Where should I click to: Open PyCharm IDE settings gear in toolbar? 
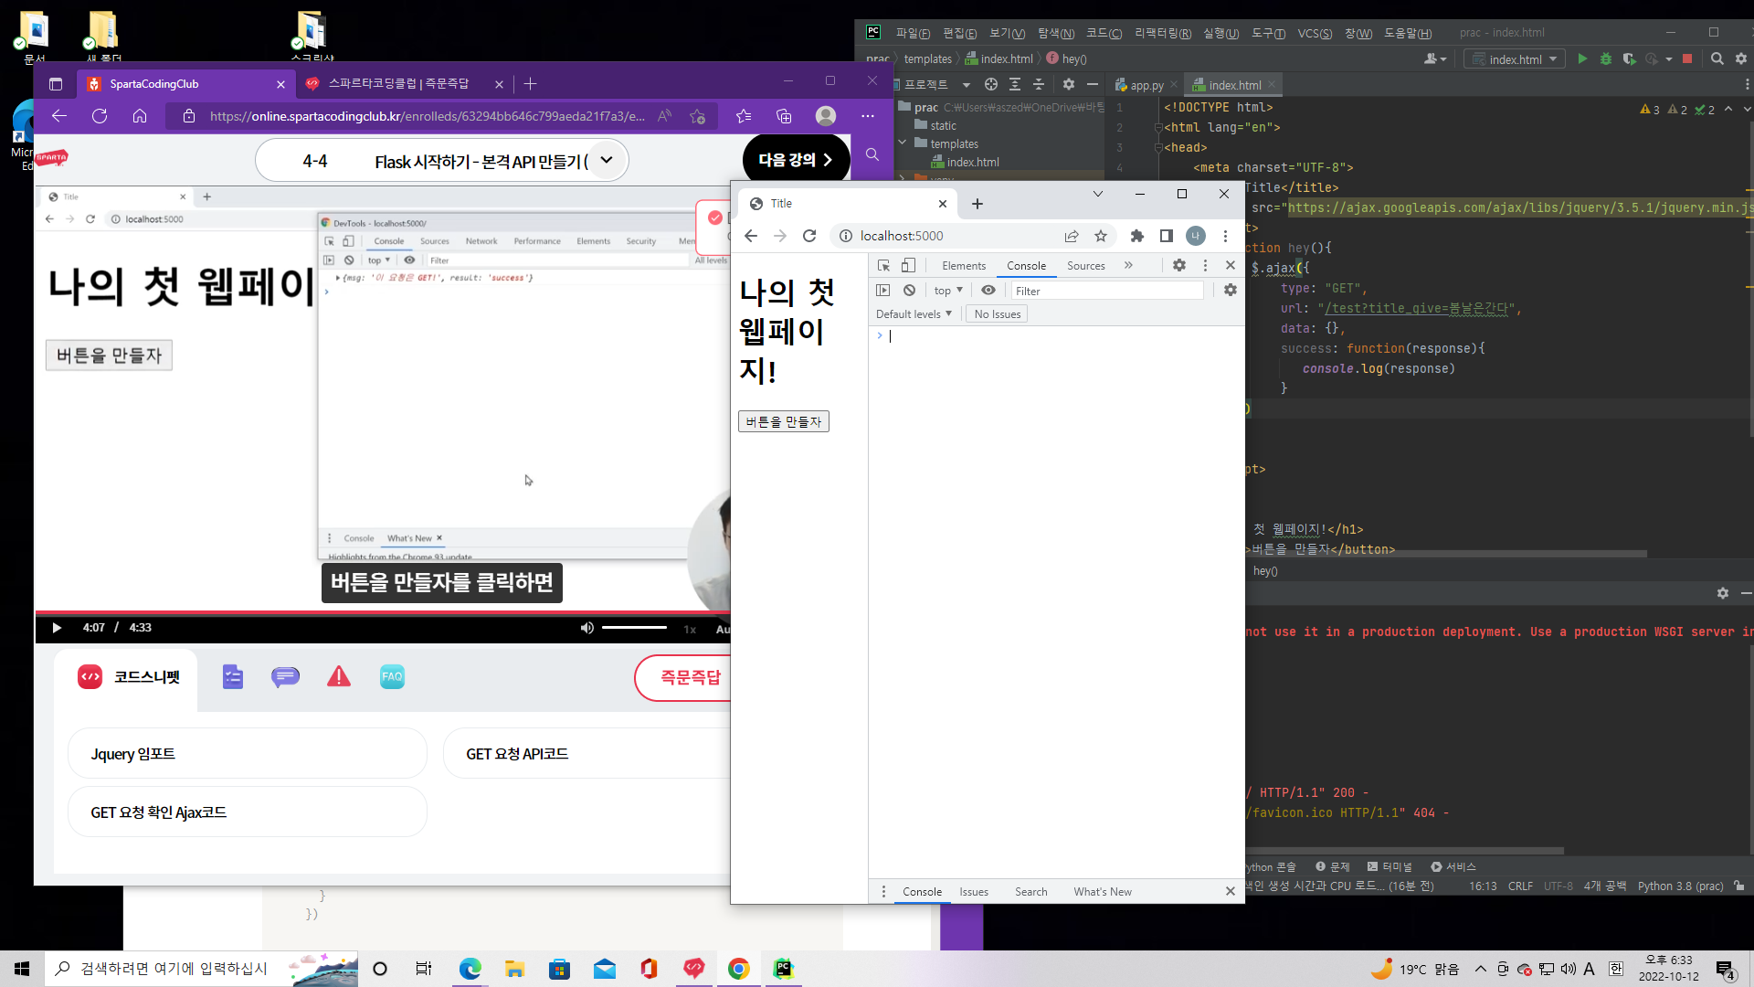1740,59
